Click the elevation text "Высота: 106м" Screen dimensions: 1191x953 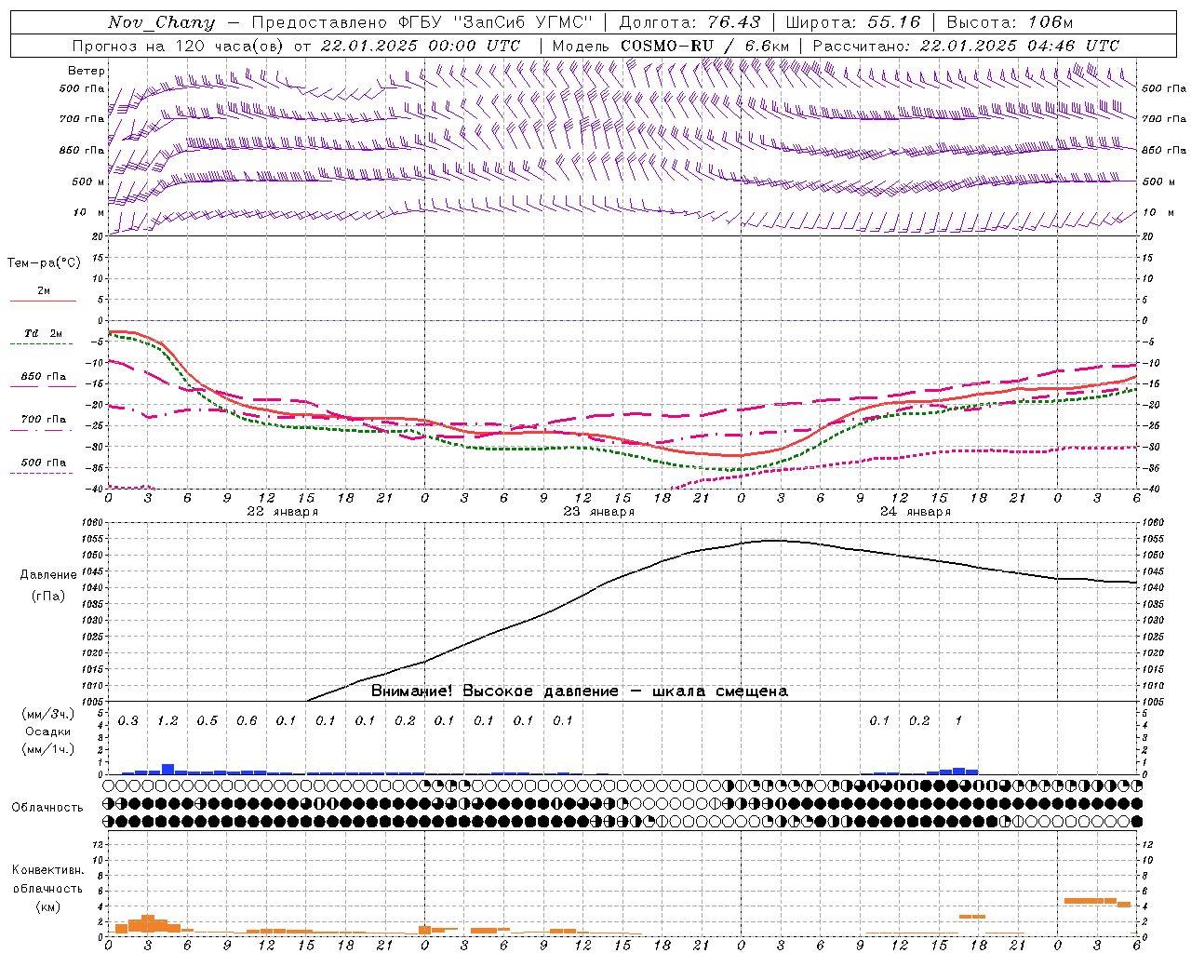[1010, 22]
